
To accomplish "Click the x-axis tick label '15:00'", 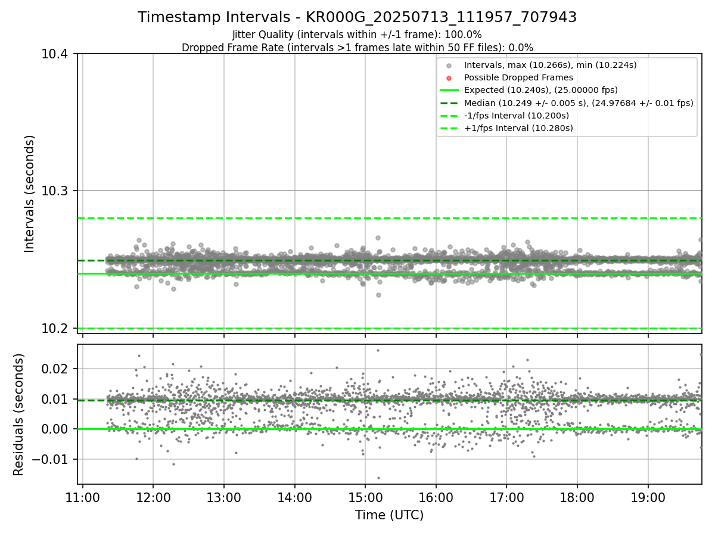I will [365, 497].
